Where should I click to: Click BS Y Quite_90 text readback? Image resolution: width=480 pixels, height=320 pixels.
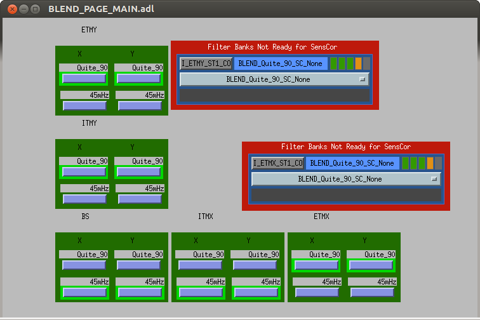pyautogui.click(x=138, y=255)
